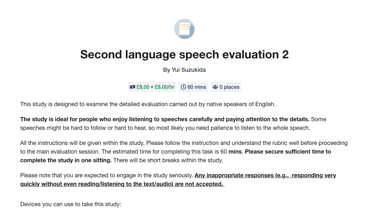The width and height of the screenshot is (367, 218).
Task: Click bold sentence The study is ideal for people
Action: [x=165, y=119]
